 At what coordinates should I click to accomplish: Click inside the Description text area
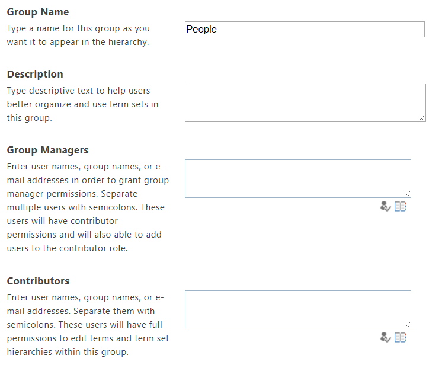(305, 103)
